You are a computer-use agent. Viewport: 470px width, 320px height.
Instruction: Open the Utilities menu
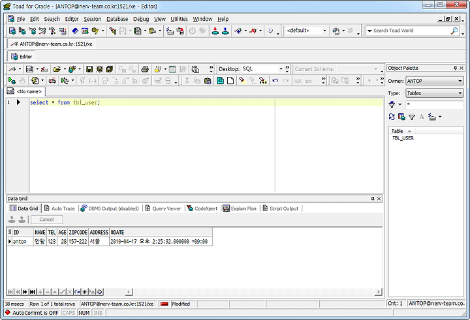click(x=179, y=19)
